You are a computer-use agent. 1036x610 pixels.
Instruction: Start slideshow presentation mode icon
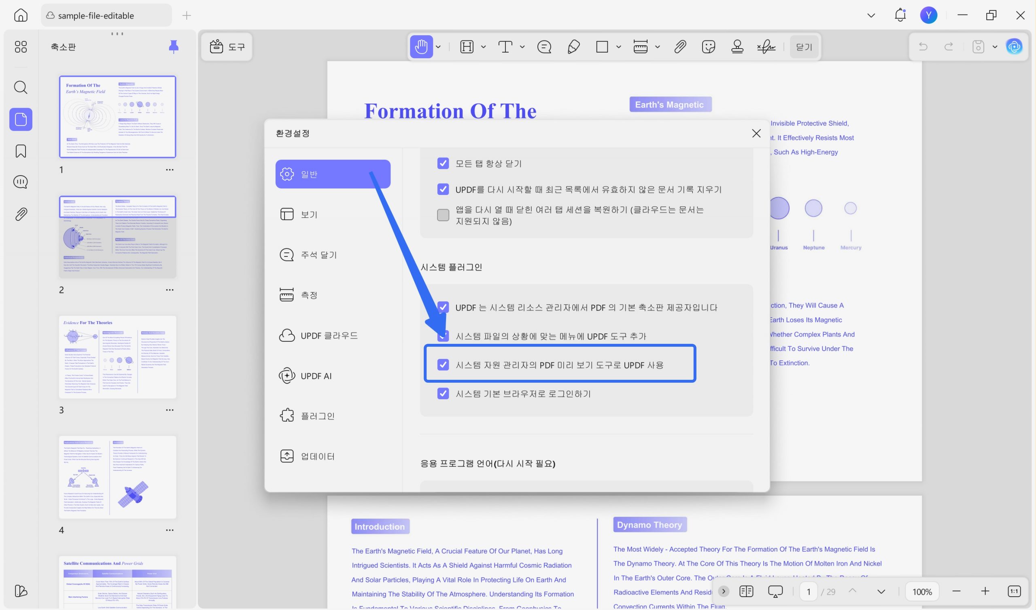(x=775, y=591)
